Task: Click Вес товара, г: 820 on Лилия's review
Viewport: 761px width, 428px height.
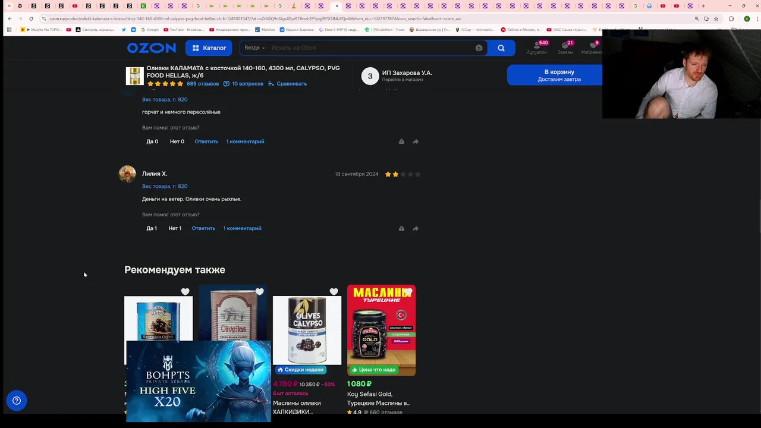Action: pyautogui.click(x=165, y=186)
